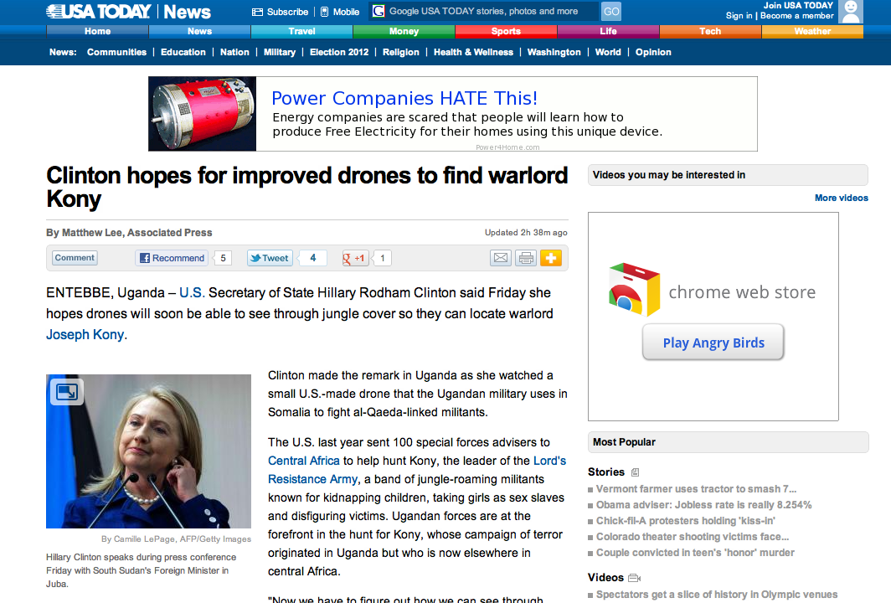Open the News tab
Screen dimensions: 891x603
(x=199, y=31)
